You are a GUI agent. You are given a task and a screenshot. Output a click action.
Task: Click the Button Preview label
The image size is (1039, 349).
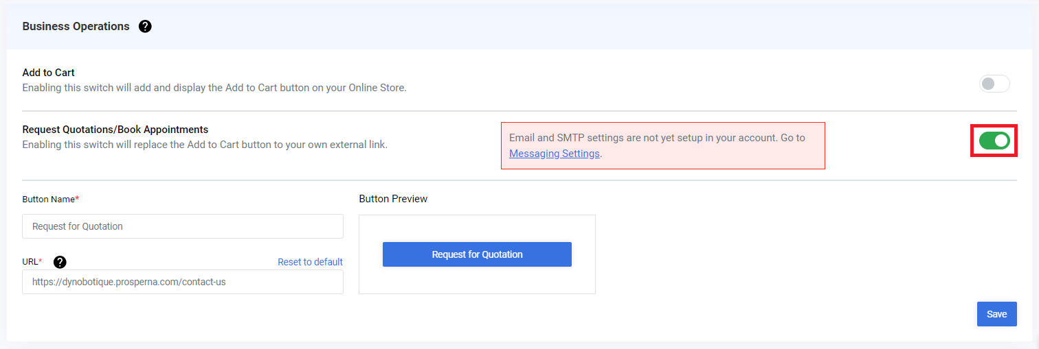[393, 199]
